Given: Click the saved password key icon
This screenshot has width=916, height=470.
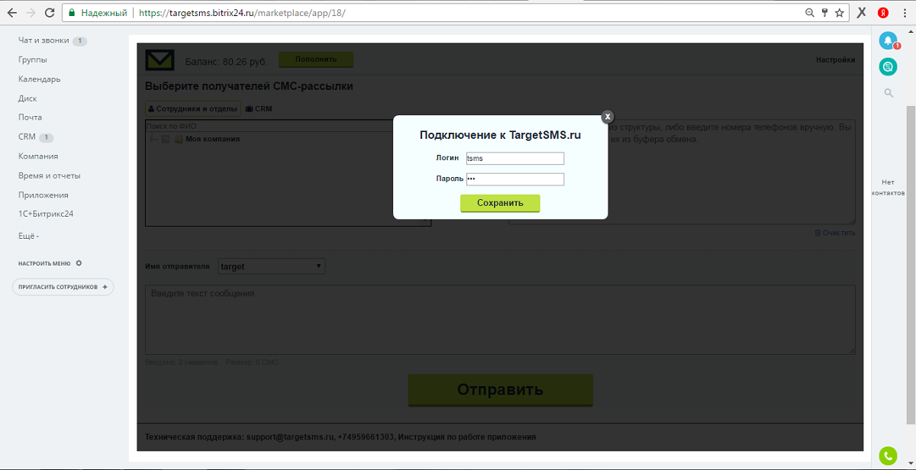Looking at the screenshot, I should [824, 13].
